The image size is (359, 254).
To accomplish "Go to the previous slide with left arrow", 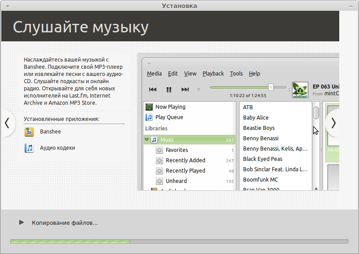I will (x=7, y=123).
